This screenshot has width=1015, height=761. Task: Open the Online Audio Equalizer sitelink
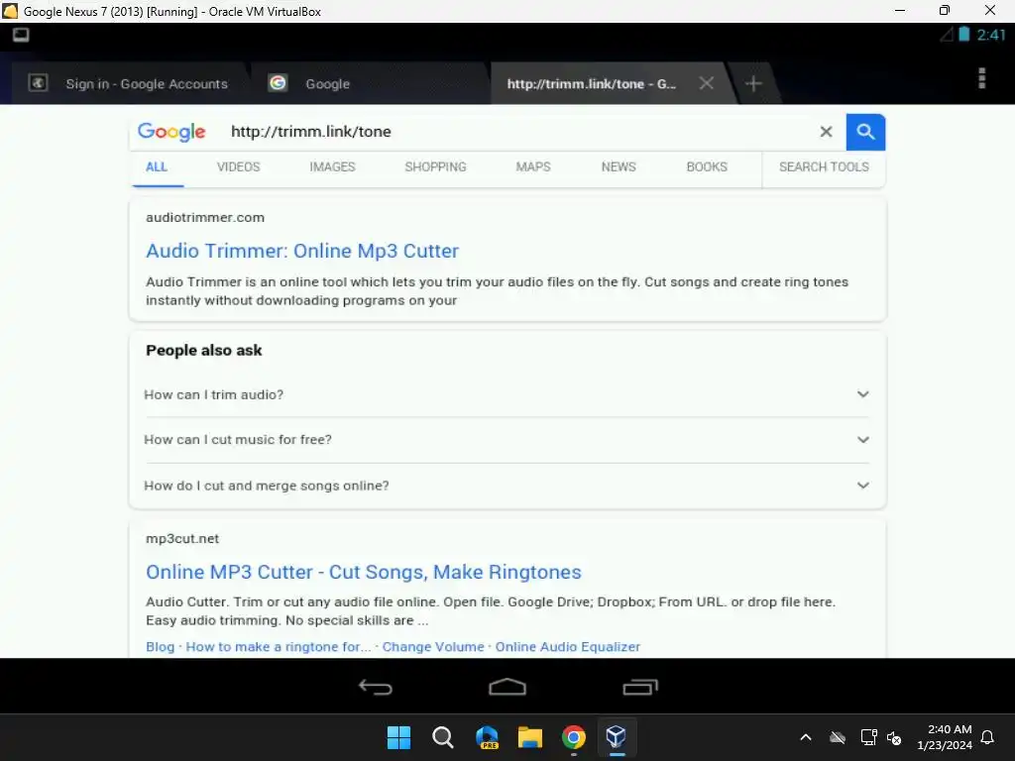tap(568, 646)
